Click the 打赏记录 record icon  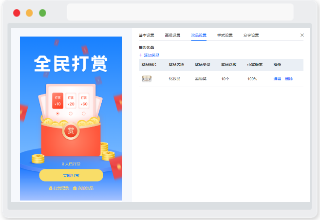(50, 188)
